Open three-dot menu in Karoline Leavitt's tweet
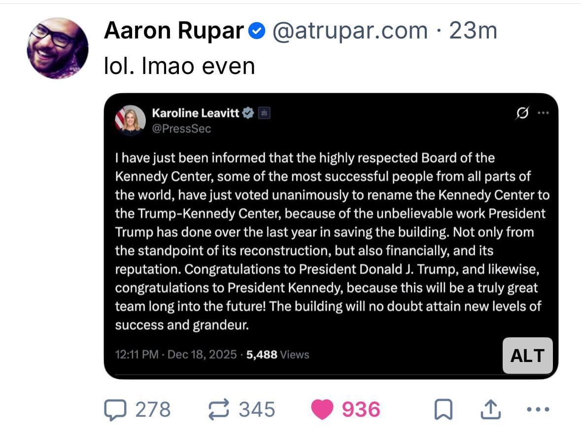Image resolution: width=581 pixels, height=433 pixels. point(543,113)
